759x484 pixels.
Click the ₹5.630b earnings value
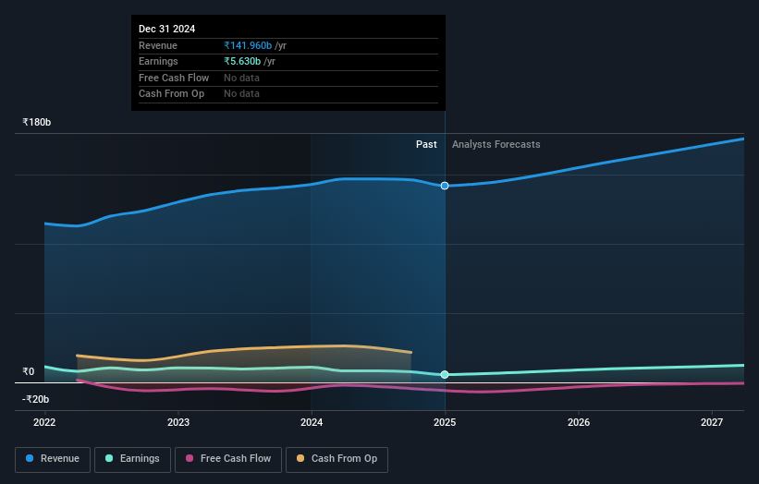(242, 61)
